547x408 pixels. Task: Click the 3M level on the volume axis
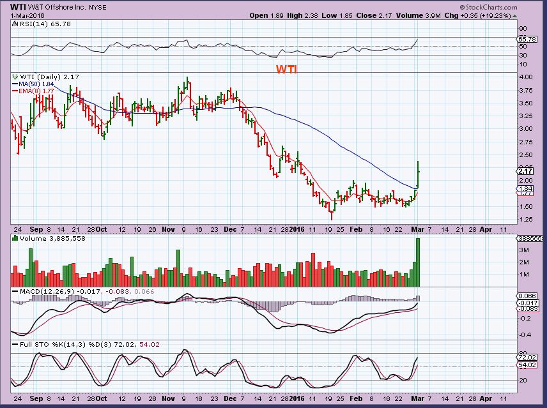pyautogui.click(x=524, y=250)
